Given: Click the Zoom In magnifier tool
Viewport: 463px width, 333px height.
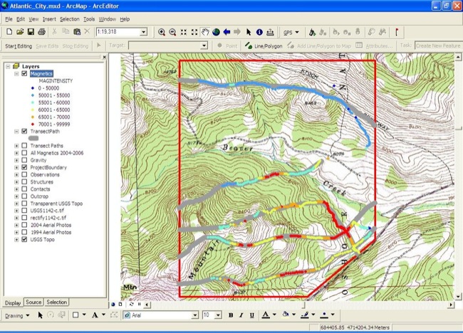Looking at the screenshot, I should pos(162,32).
